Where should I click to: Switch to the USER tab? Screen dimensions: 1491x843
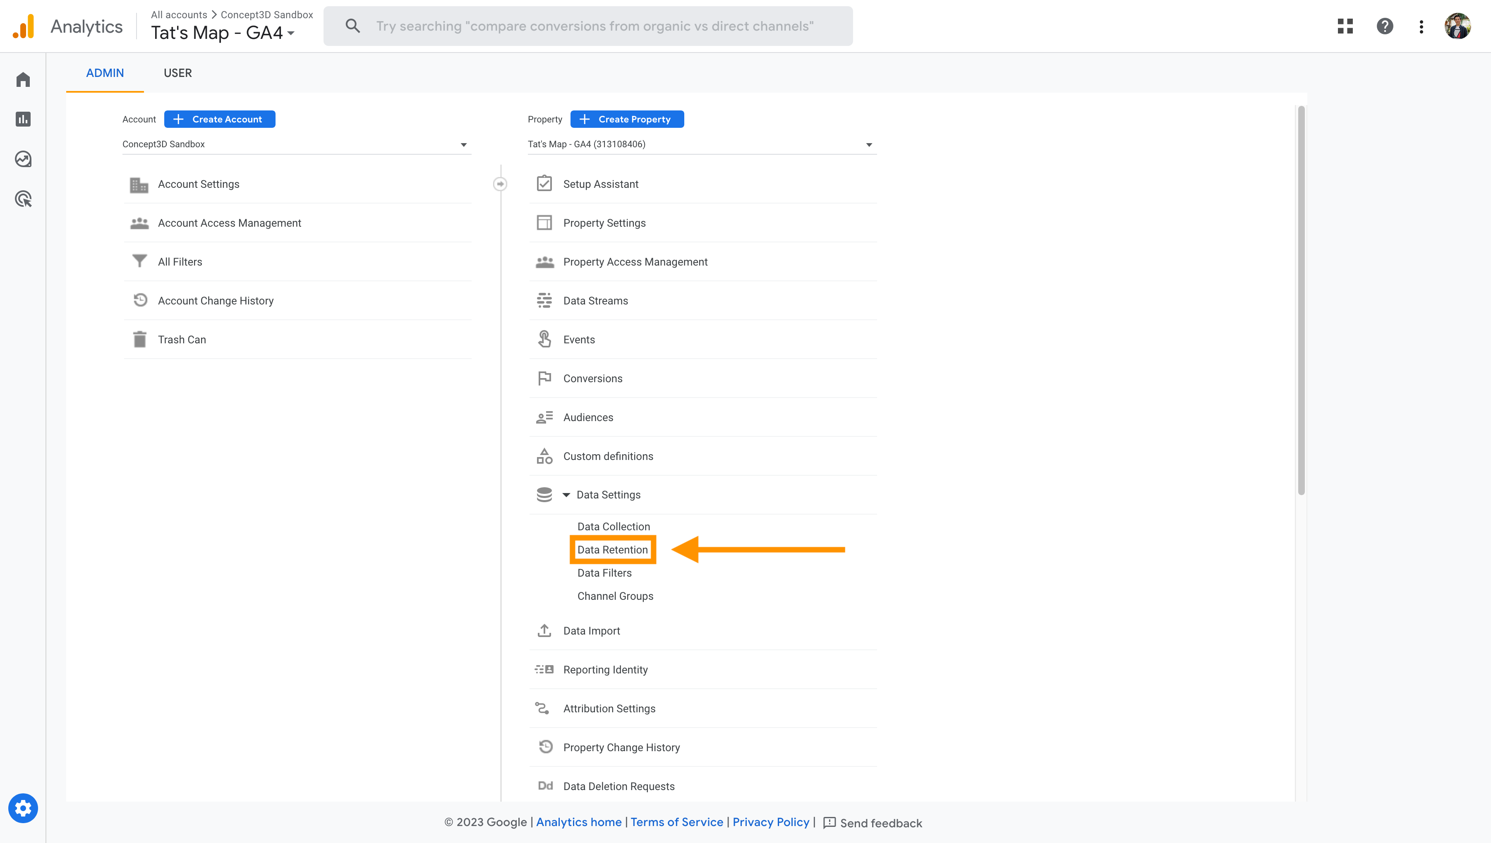click(177, 73)
